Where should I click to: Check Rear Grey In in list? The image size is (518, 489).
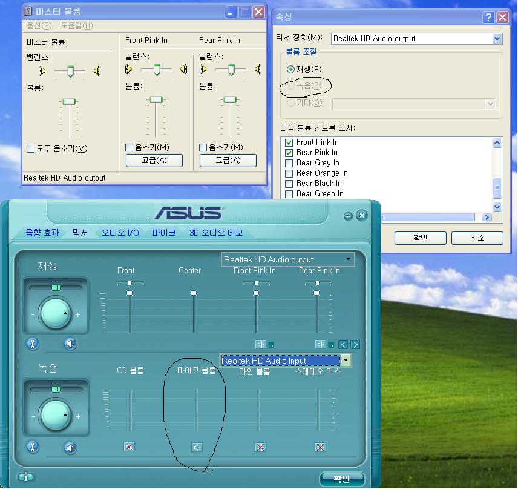click(x=289, y=163)
